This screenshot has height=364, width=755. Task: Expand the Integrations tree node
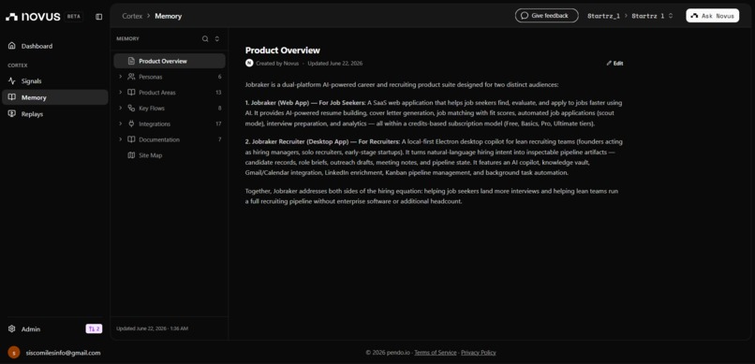coord(121,124)
